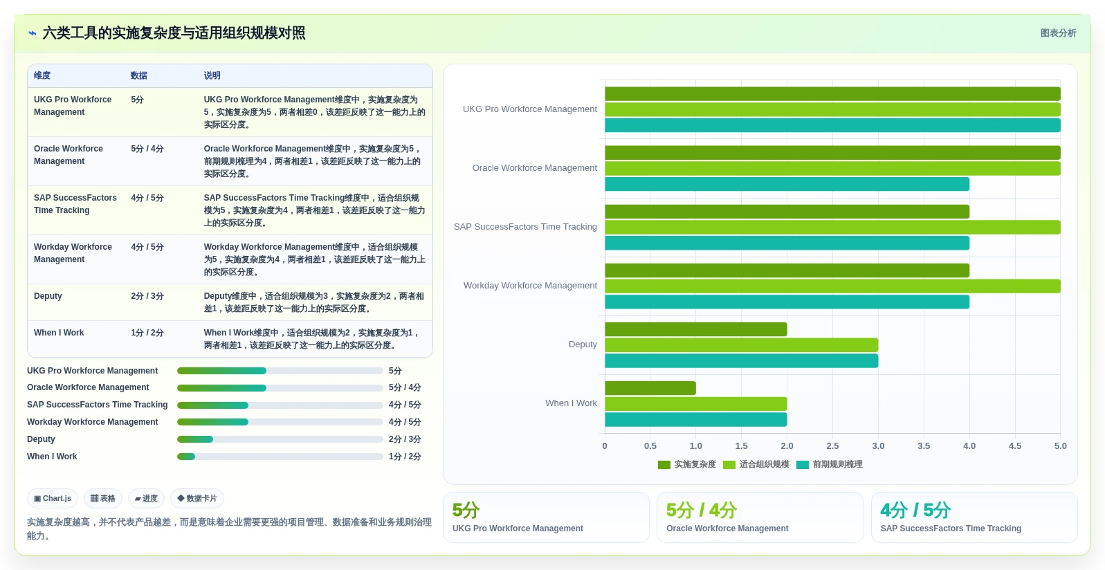Click SAP SuccessFactors Time Tracking chart axis label
This screenshot has width=1105, height=570.
(525, 227)
